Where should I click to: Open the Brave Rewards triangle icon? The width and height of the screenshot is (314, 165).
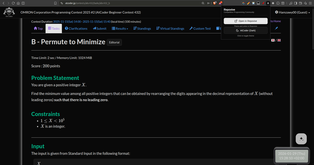[x=220, y=3]
